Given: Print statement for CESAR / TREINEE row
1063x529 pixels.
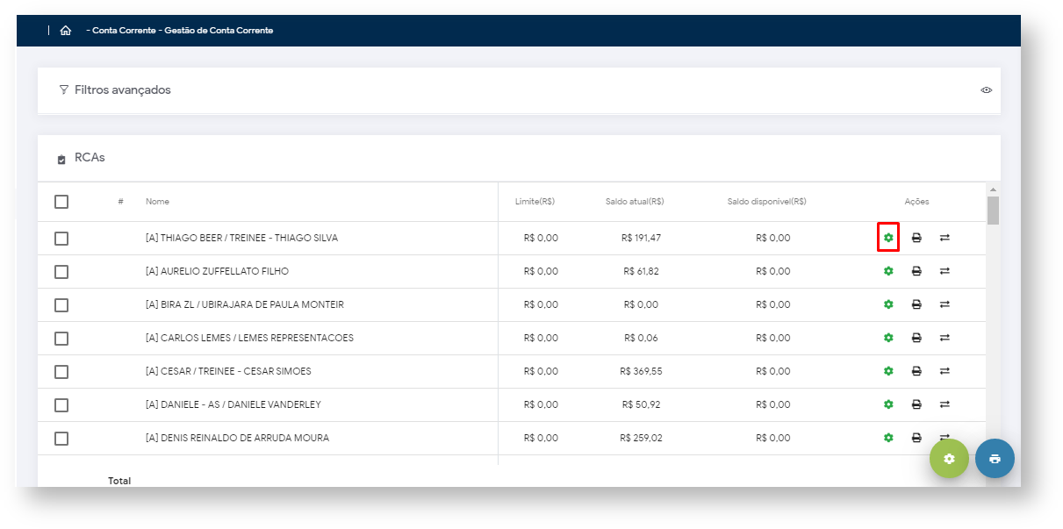Looking at the screenshot, I should (x=916, y=371).
